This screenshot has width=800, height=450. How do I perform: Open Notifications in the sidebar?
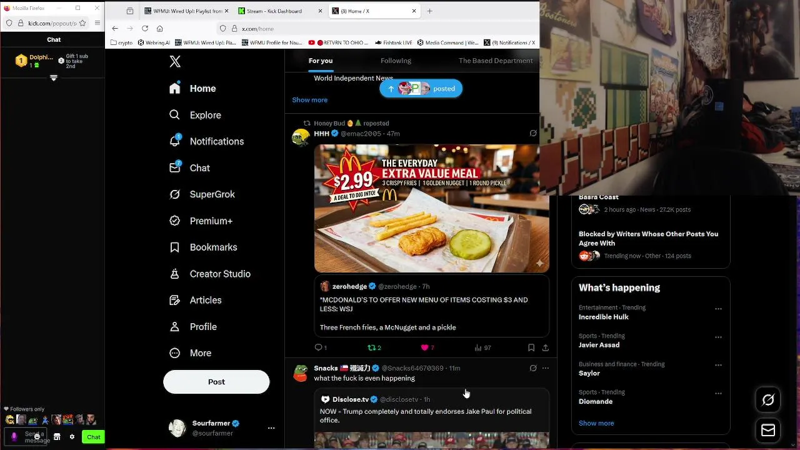coord(207,141)
